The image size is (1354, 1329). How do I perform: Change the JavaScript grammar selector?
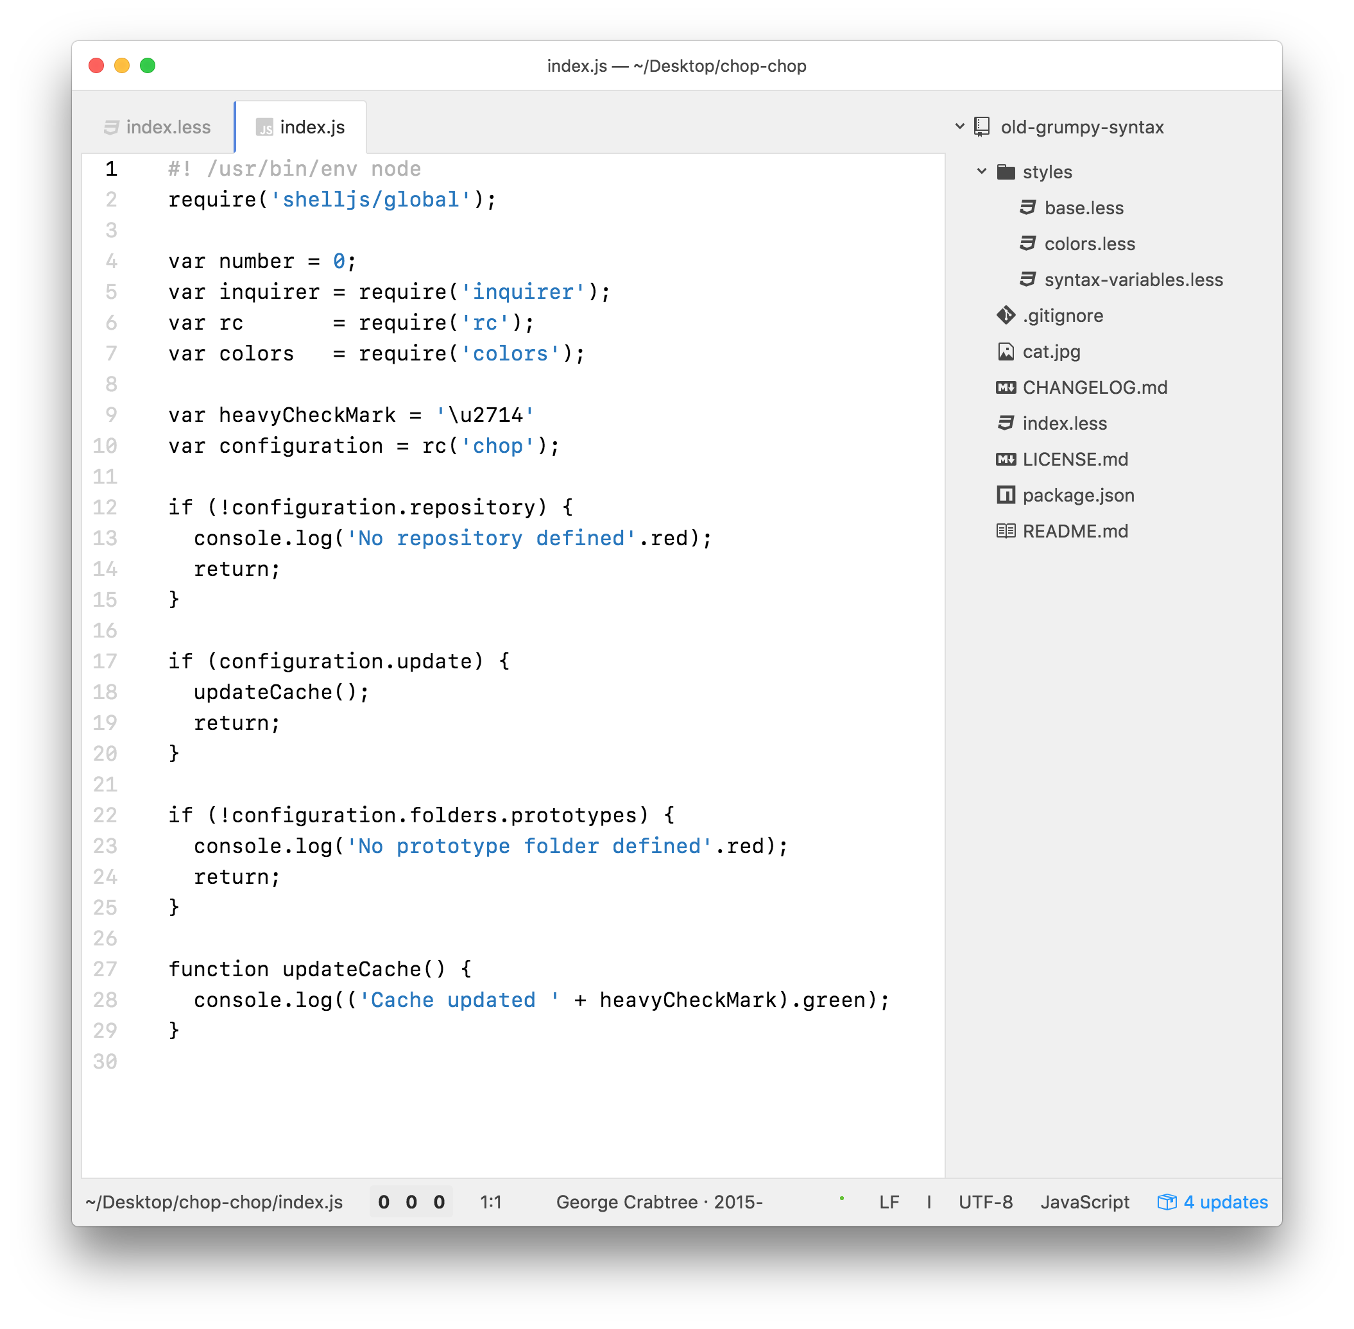(1084, 1202)
